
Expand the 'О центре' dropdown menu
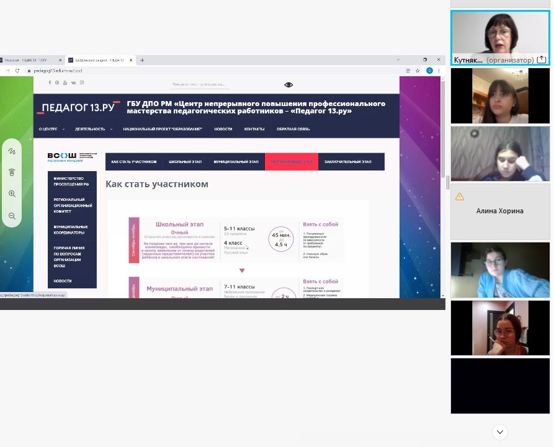click(x=50, y=129)
